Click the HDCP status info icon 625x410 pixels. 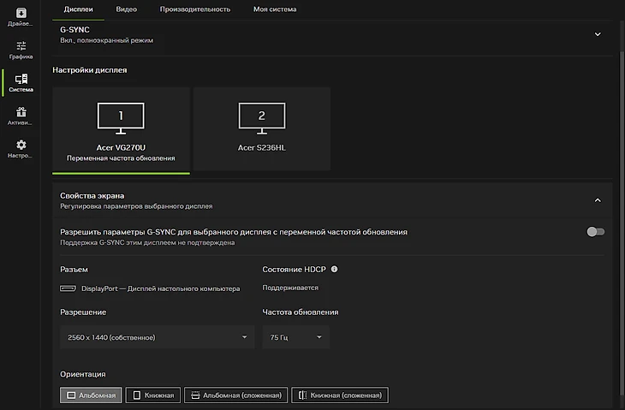pyautogui.click(x=334, y=269)
